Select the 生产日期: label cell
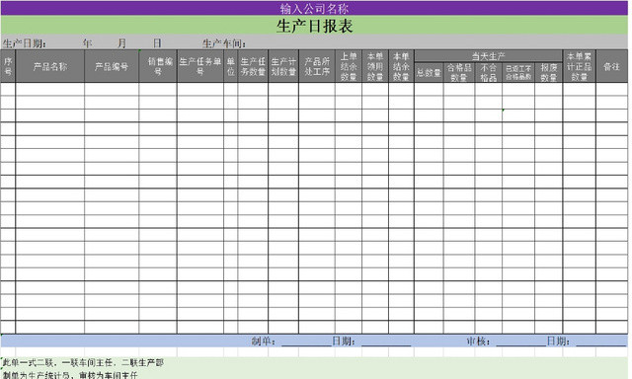632x379 pixels. click(24, 43)
